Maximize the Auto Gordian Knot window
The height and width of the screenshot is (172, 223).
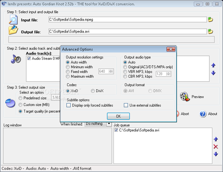(207, 4)
